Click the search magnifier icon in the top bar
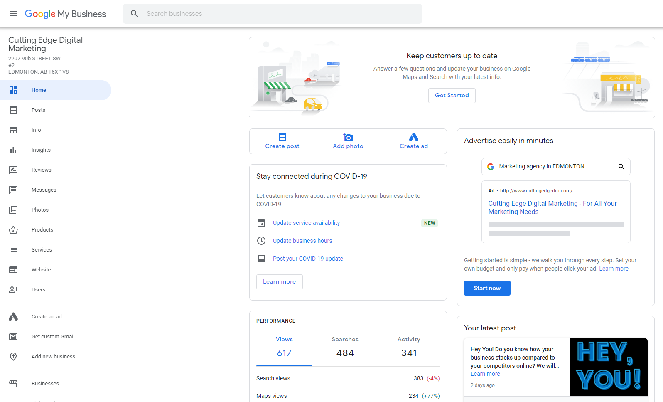Viewport: 663px width, 402px height. coord(135,14)
